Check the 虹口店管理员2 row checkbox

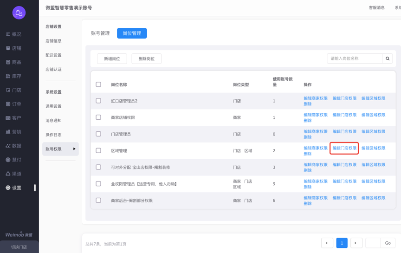coord(98,101)
